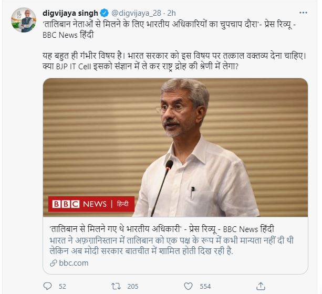Viewport: 322px width, 294px height.
Task: Retweet using the retweet arrows icon
Action: tap(116, 286)
